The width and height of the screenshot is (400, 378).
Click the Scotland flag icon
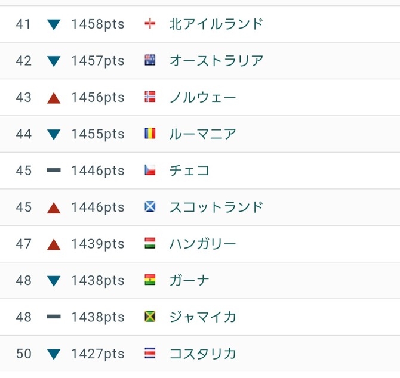150,207
